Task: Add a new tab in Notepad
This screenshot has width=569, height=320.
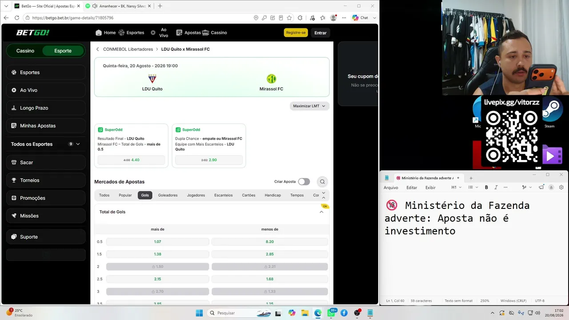Action: [471, 178]
